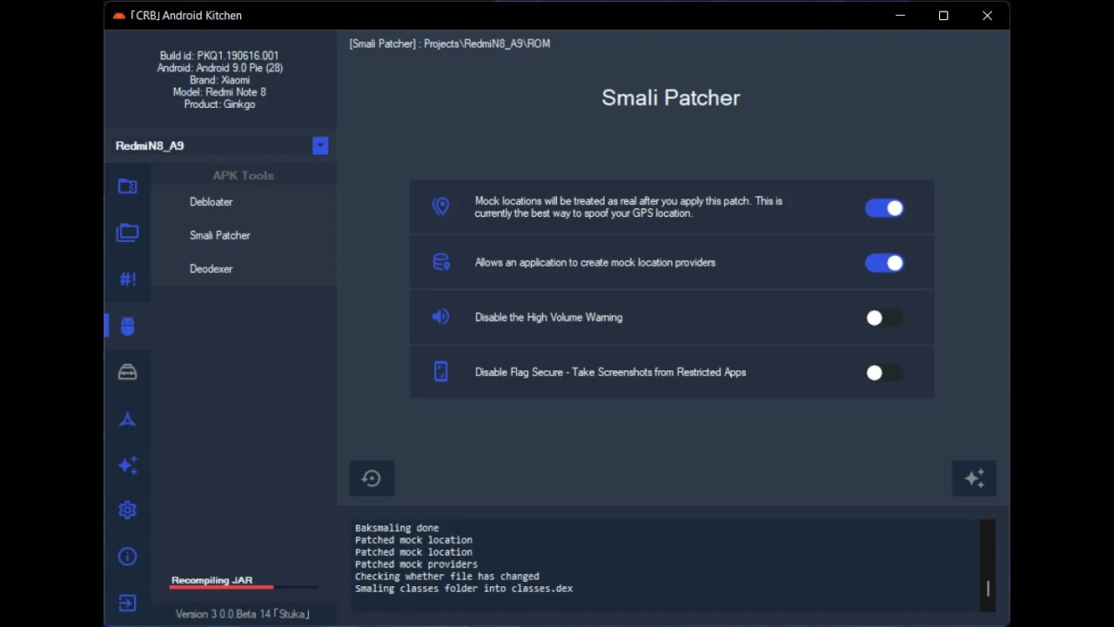Click the sparkle apply-patch button
Viewport: 1114px width, 627px height.
coord(975,478)
